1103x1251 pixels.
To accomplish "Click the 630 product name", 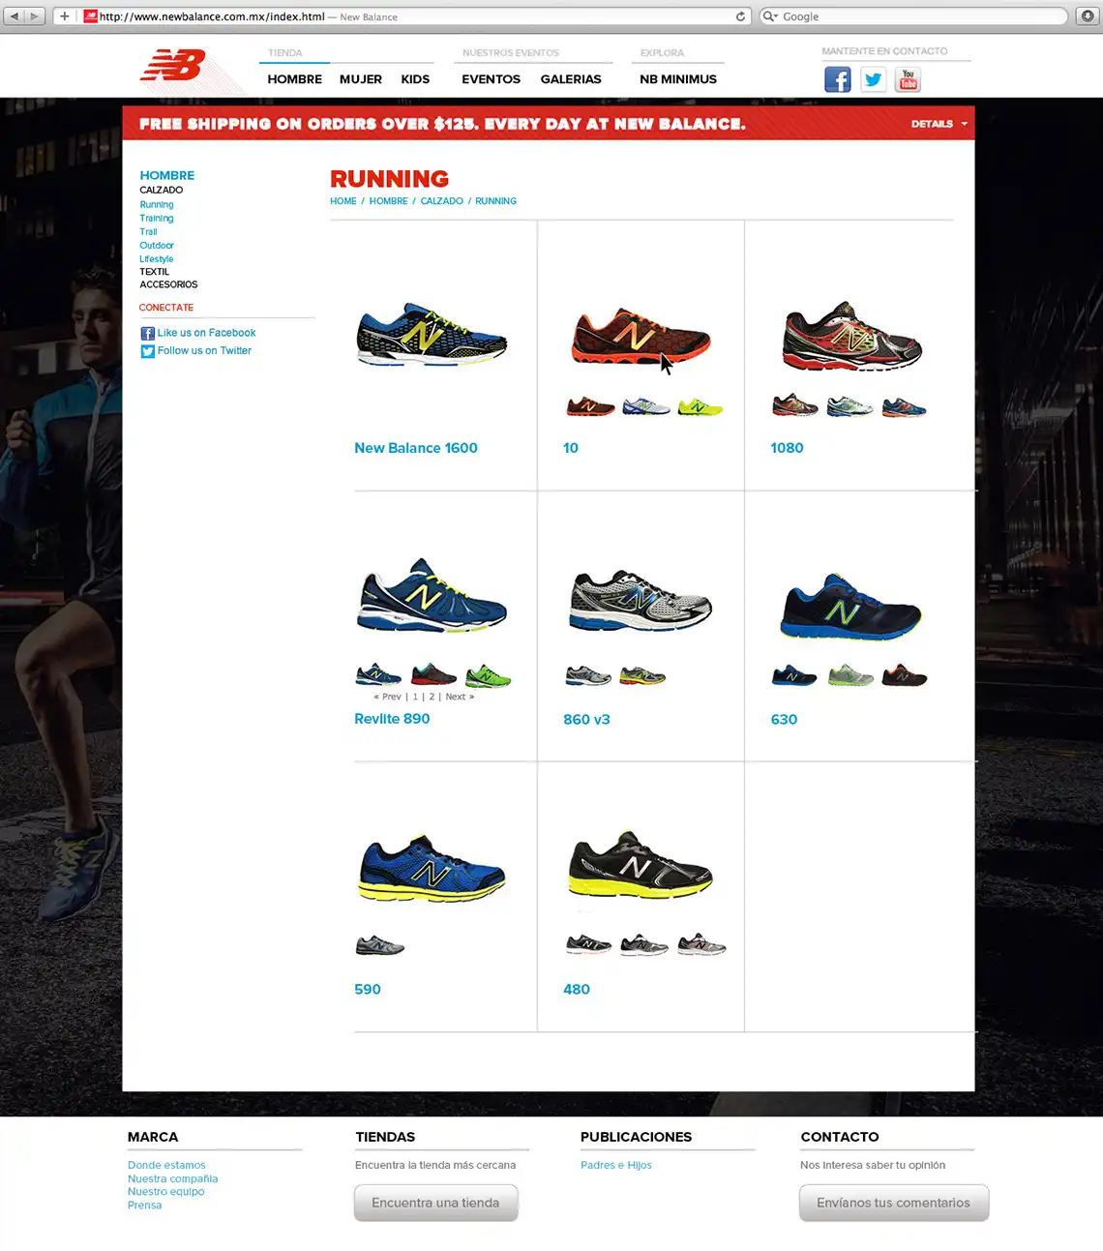I will pos(784,720).
